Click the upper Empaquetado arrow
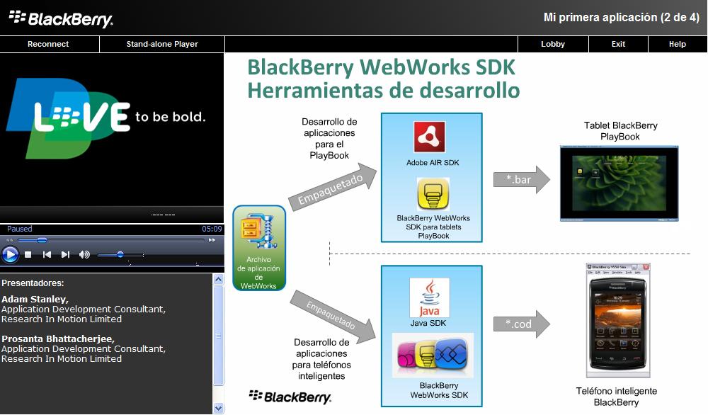Image resolution: width=708 pixels, height=415 pixels. coord(333,187)
